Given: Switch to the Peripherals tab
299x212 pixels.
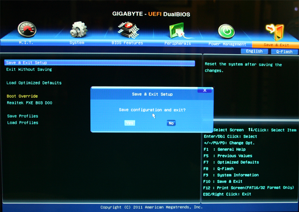Looking at the screenshot, I should (178, 43).
